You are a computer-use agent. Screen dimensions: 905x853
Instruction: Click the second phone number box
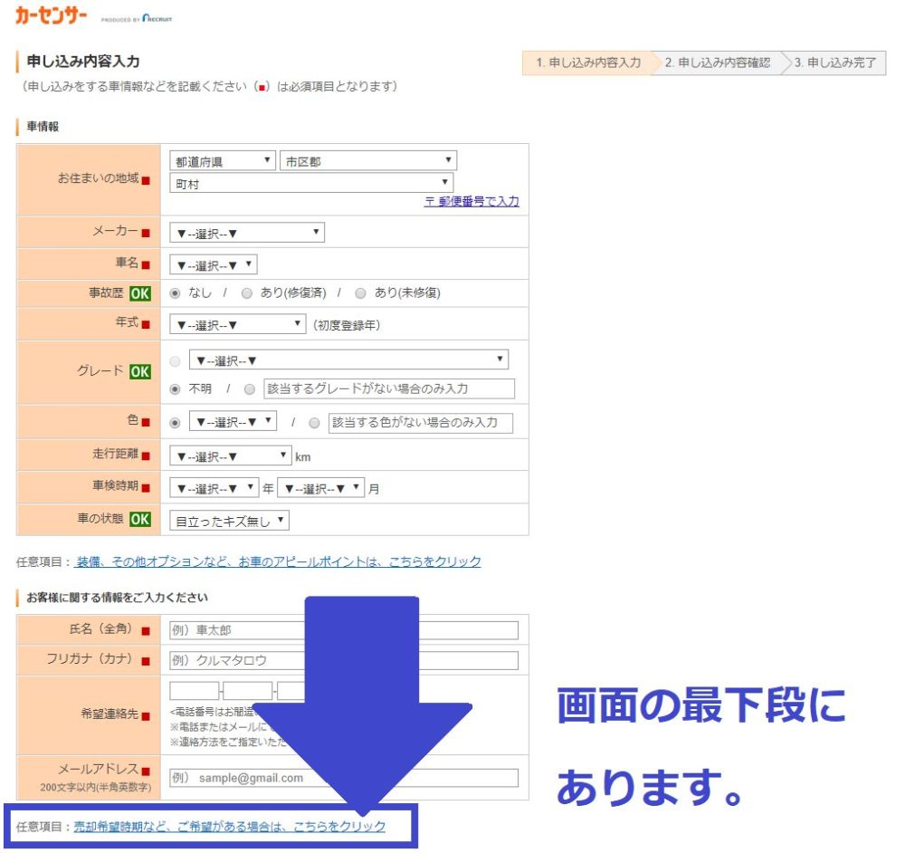click(248, 691)
